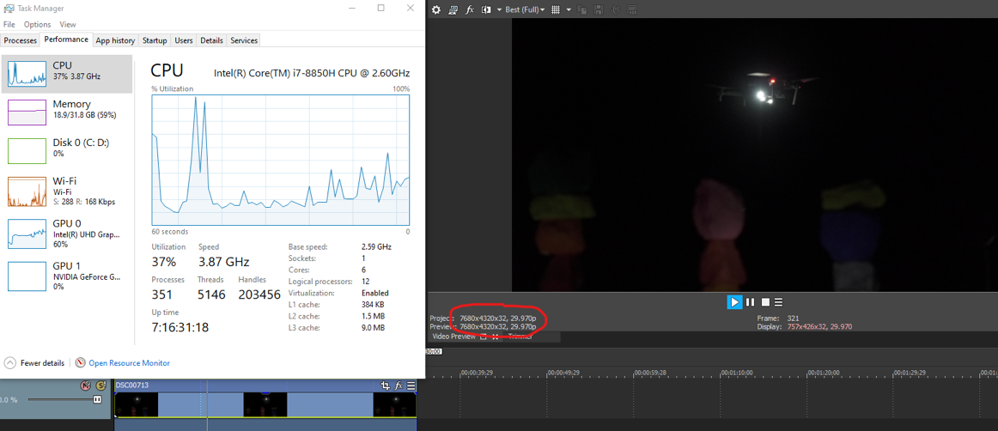Toggle the preview overlays grid icon
998x431 pixels.
[x=556, y=9]
